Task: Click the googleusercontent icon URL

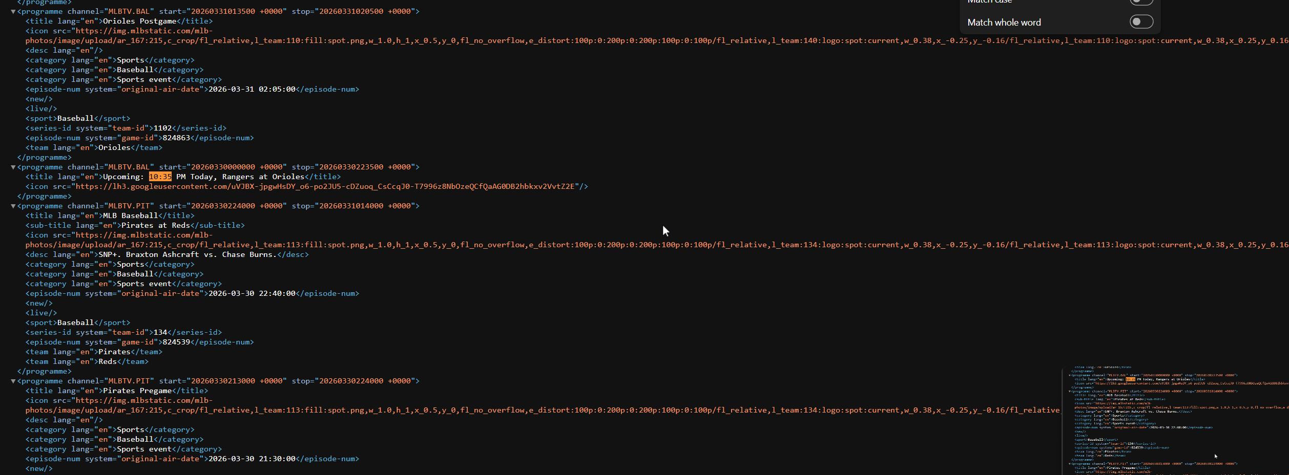Action: pos(325,186)
